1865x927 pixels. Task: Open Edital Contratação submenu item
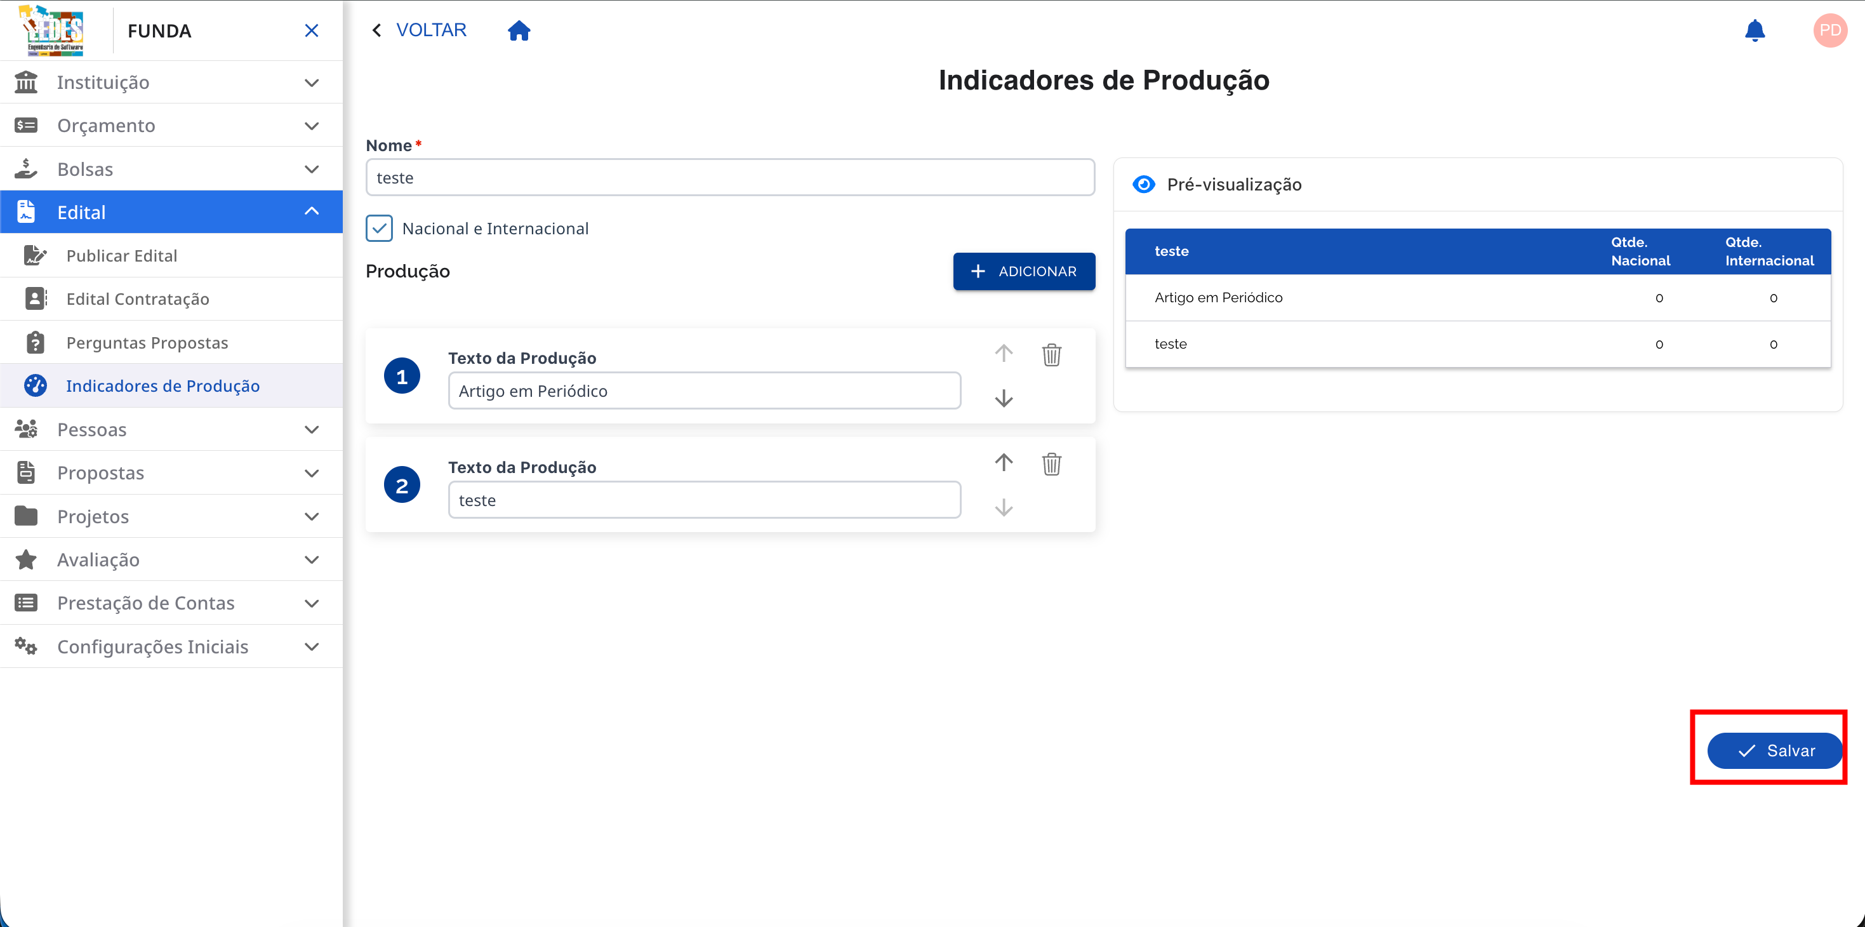tap(171, 299)
